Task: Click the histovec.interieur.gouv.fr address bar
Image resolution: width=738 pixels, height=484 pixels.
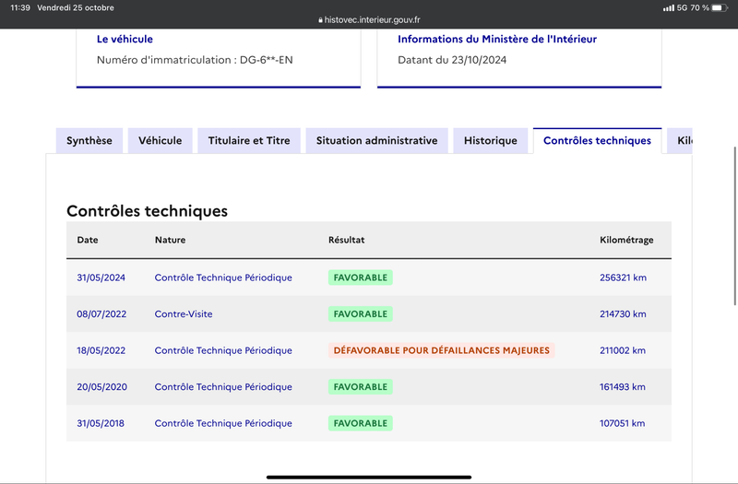Action: [369, 20]
